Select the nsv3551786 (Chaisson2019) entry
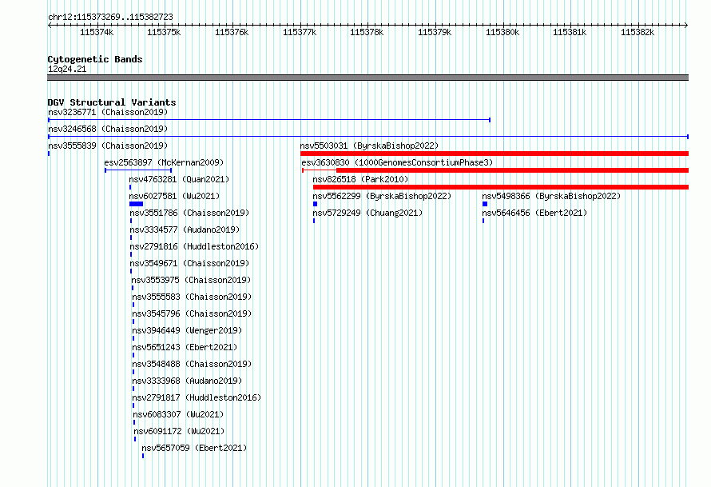 click(189, 213)
